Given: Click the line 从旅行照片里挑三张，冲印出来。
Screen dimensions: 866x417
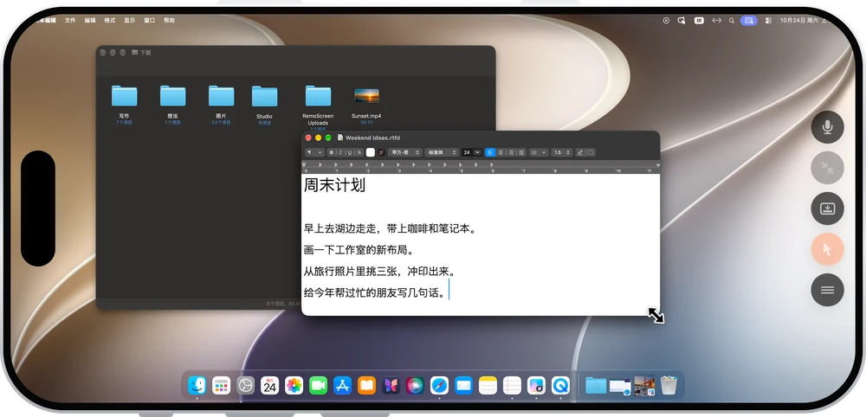Looking at the screenshot, I should click(x=379, y=272).
